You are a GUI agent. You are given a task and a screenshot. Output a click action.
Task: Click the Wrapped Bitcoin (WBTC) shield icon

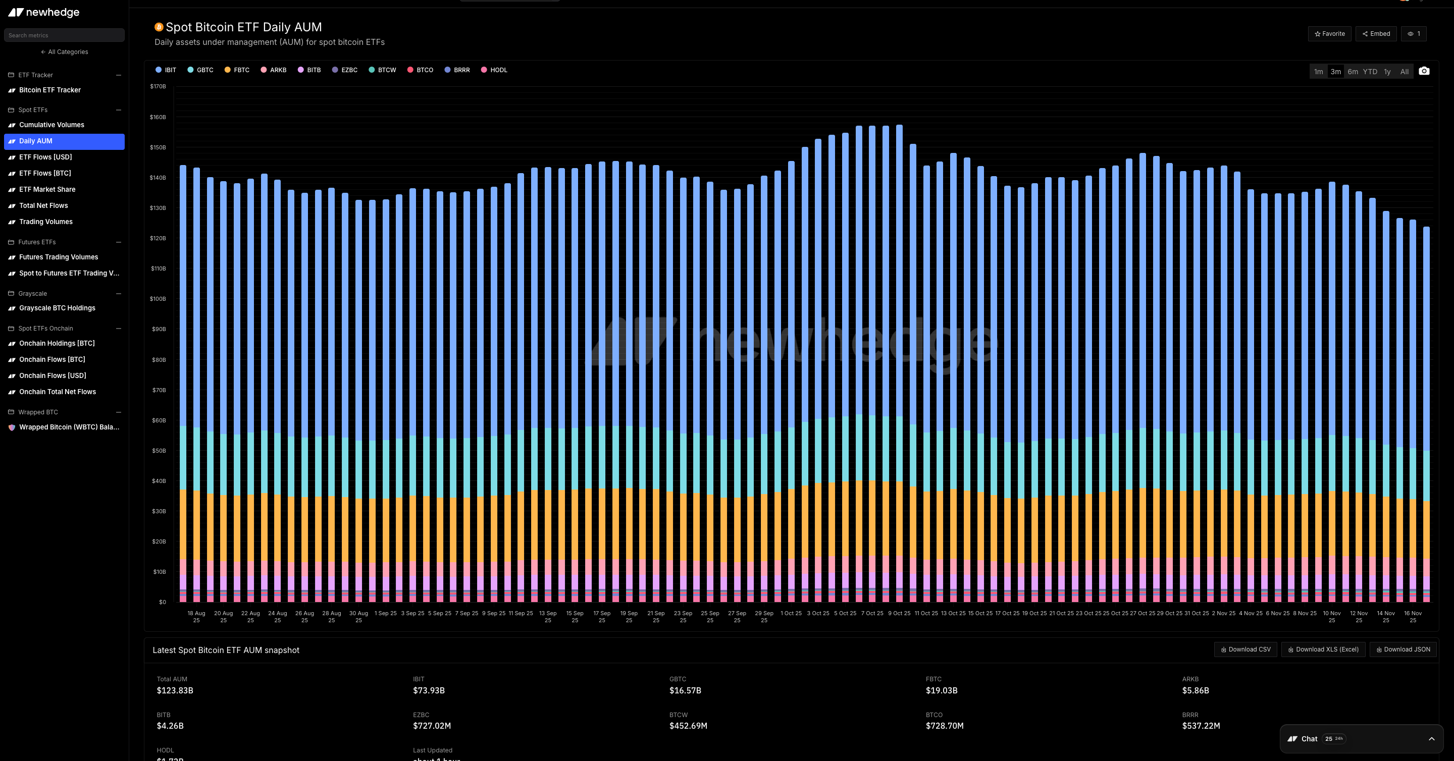11,427
